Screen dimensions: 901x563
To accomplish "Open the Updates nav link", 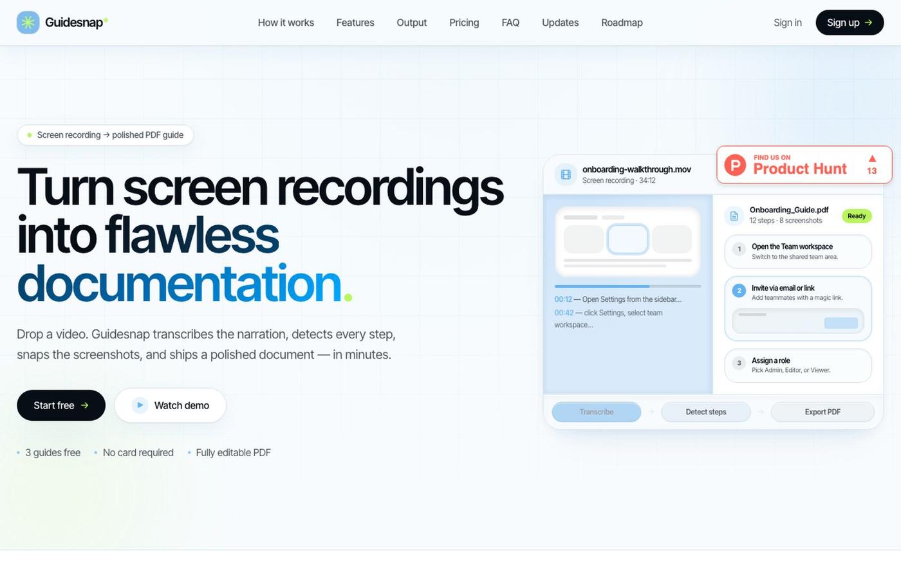I will pyautogui.click(x=560, y=23).
